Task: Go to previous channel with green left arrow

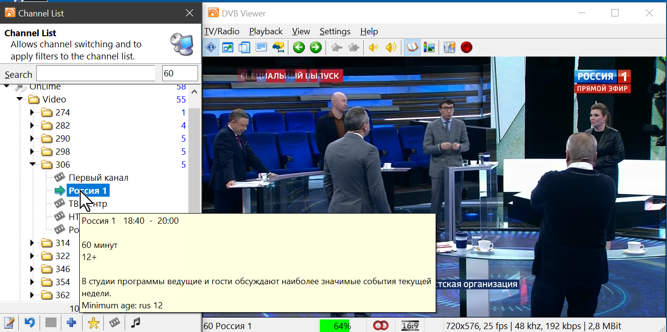Action: [x=299, y=47]
